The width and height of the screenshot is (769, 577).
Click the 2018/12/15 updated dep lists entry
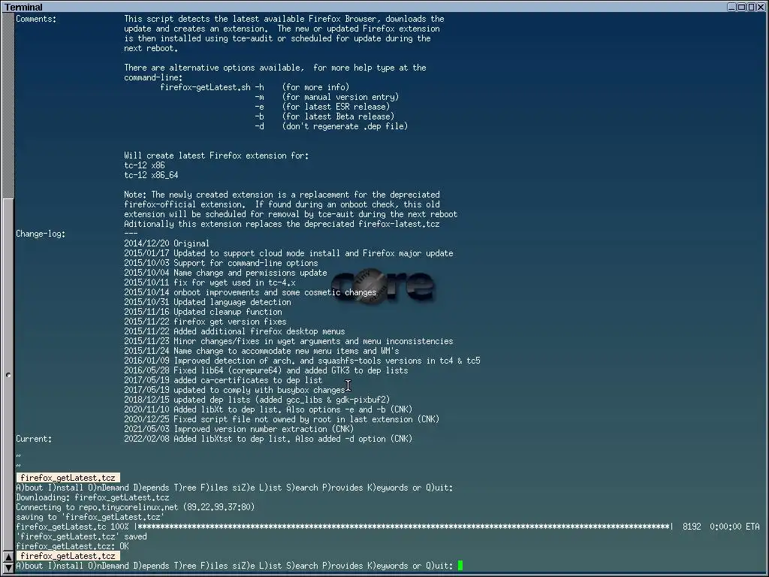coord(257,400)
